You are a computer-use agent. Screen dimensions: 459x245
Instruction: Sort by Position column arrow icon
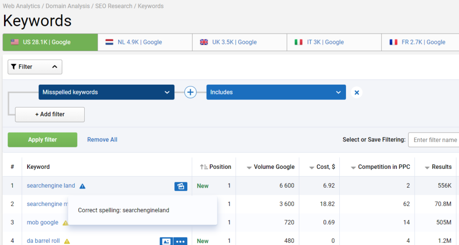(x=204, y=167)
